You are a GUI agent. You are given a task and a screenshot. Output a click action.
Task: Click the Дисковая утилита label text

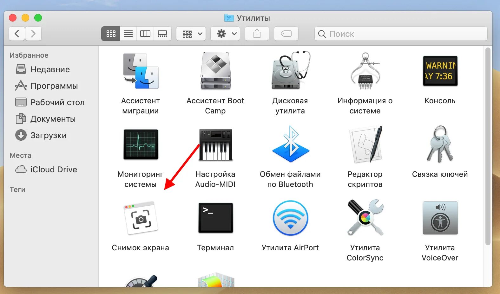[x=290, y=106]
